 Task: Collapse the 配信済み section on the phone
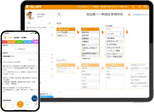point(37,53)
